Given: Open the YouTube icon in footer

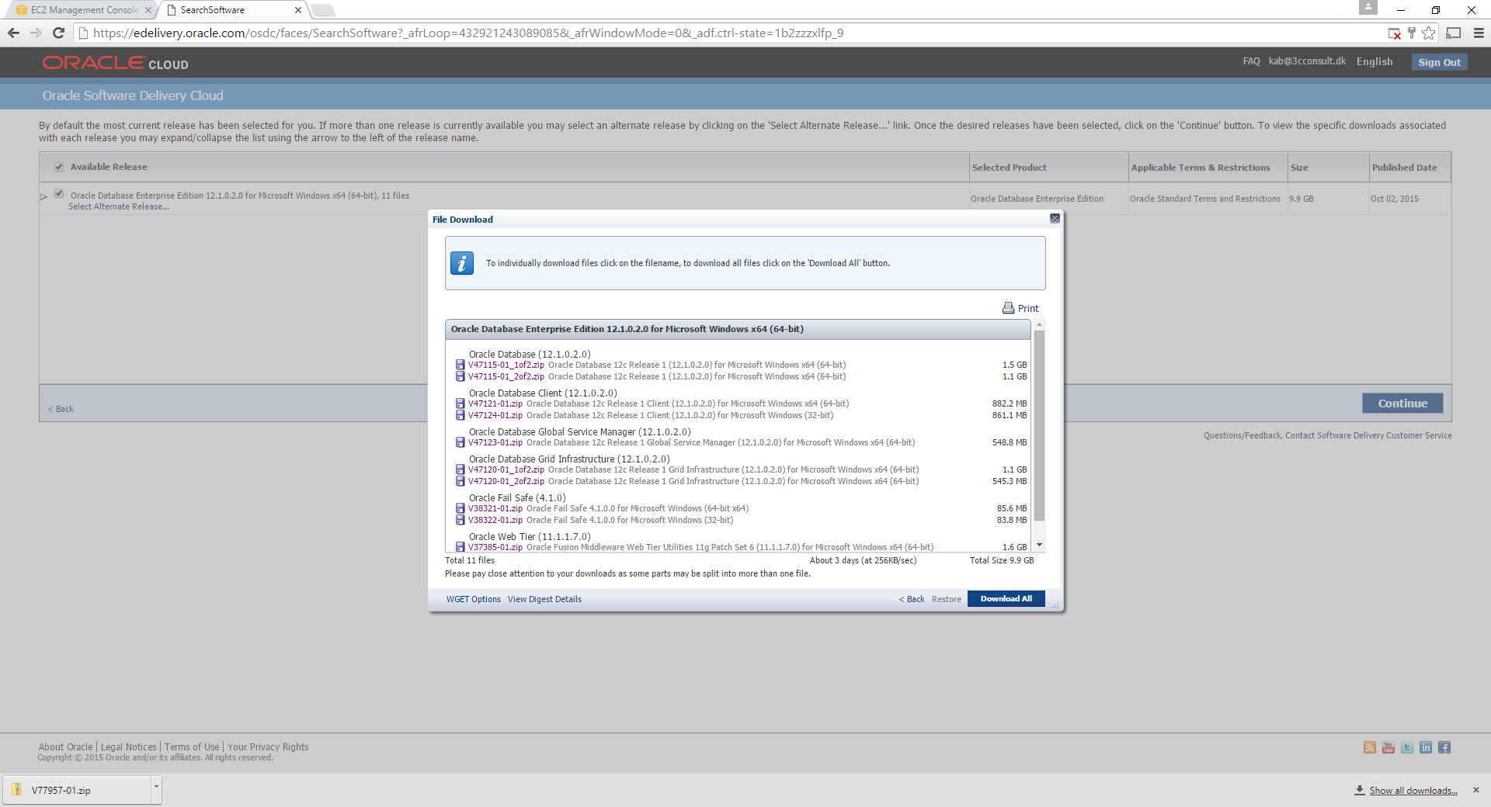Looking at the screenshot, I should [1388, 747].
